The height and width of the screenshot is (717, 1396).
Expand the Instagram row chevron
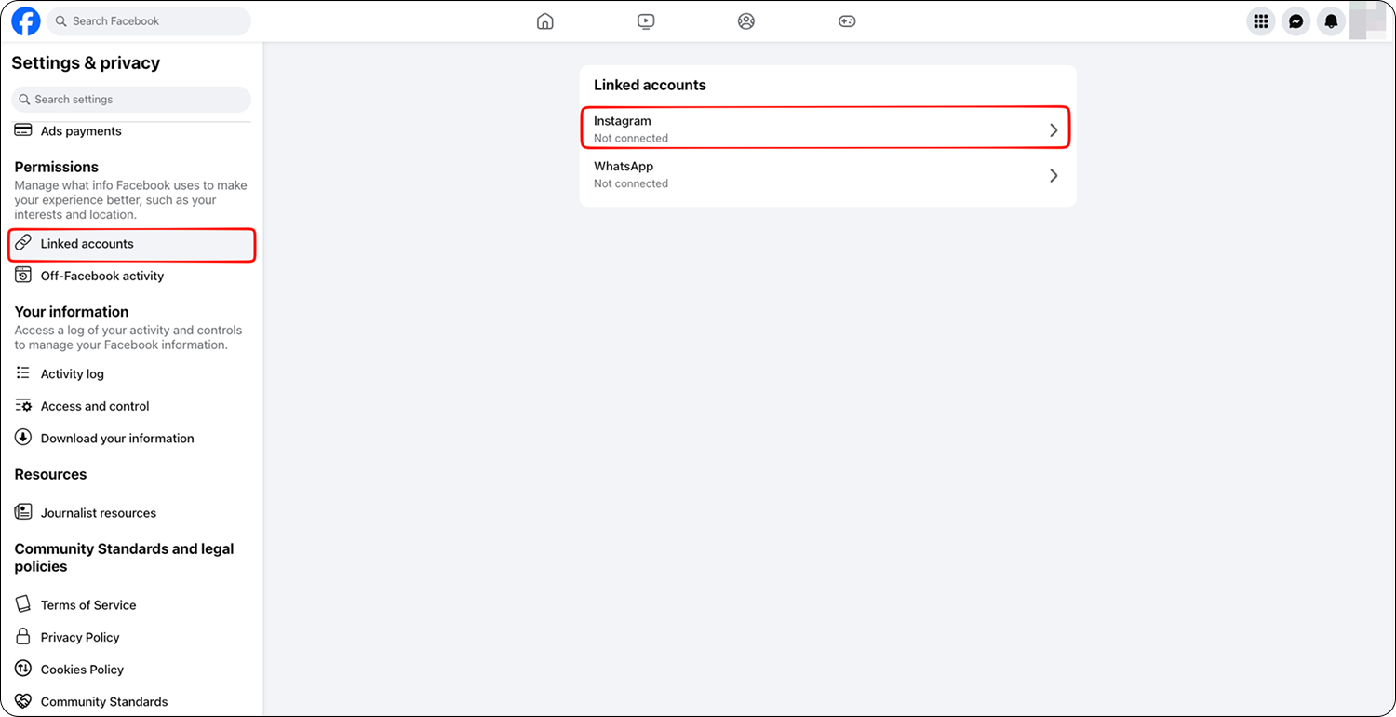click(1054, 130)
